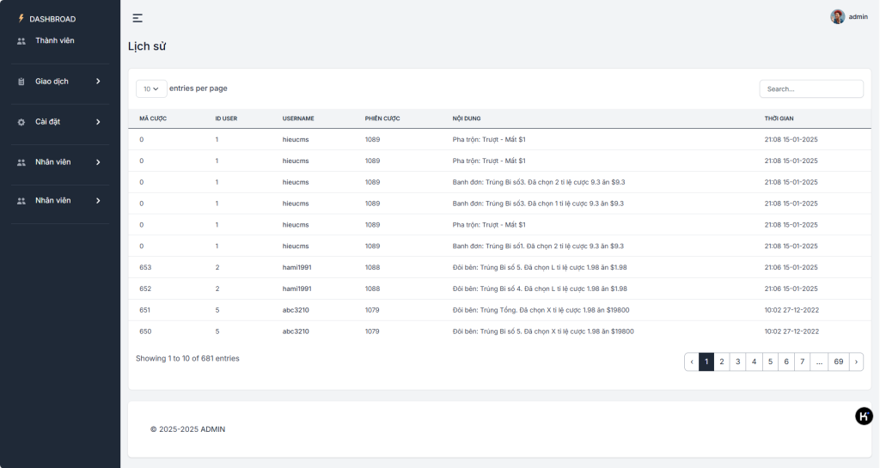Click the previous page arrow button
880x468 pixels.
tap(692, 362)
